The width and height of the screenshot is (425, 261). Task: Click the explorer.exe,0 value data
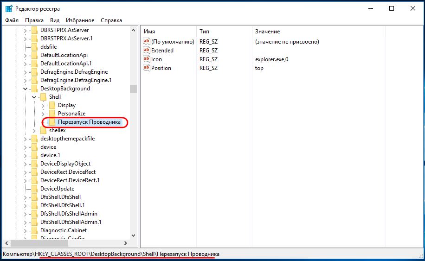[x=271, y=59]
